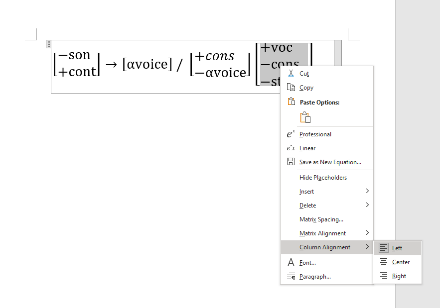440x308 pixels.
Task: Click the equation move handle
Action: pos(48,44)
